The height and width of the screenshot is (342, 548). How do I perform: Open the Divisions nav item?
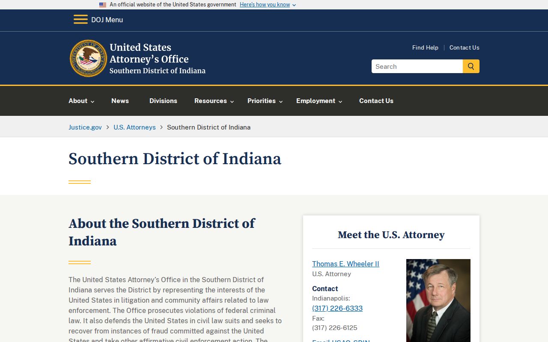[163, 101]
